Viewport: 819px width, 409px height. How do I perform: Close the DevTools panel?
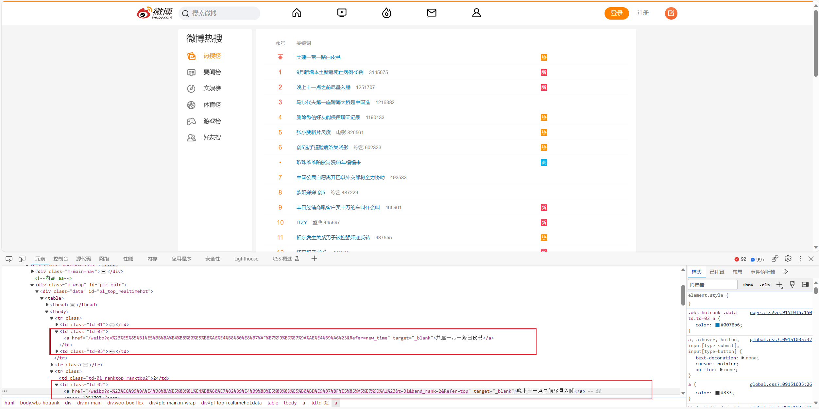point(811,259)
